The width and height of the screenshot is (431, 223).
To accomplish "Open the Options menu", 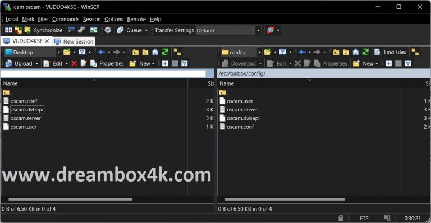I will tap(114, 19).
